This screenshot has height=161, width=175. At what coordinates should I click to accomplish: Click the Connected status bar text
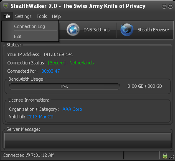(x=29, y=155)
